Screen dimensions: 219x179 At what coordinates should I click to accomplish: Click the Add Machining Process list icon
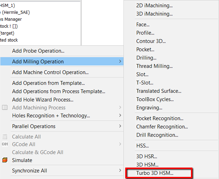pyautogui.click(x=5, y=107)
